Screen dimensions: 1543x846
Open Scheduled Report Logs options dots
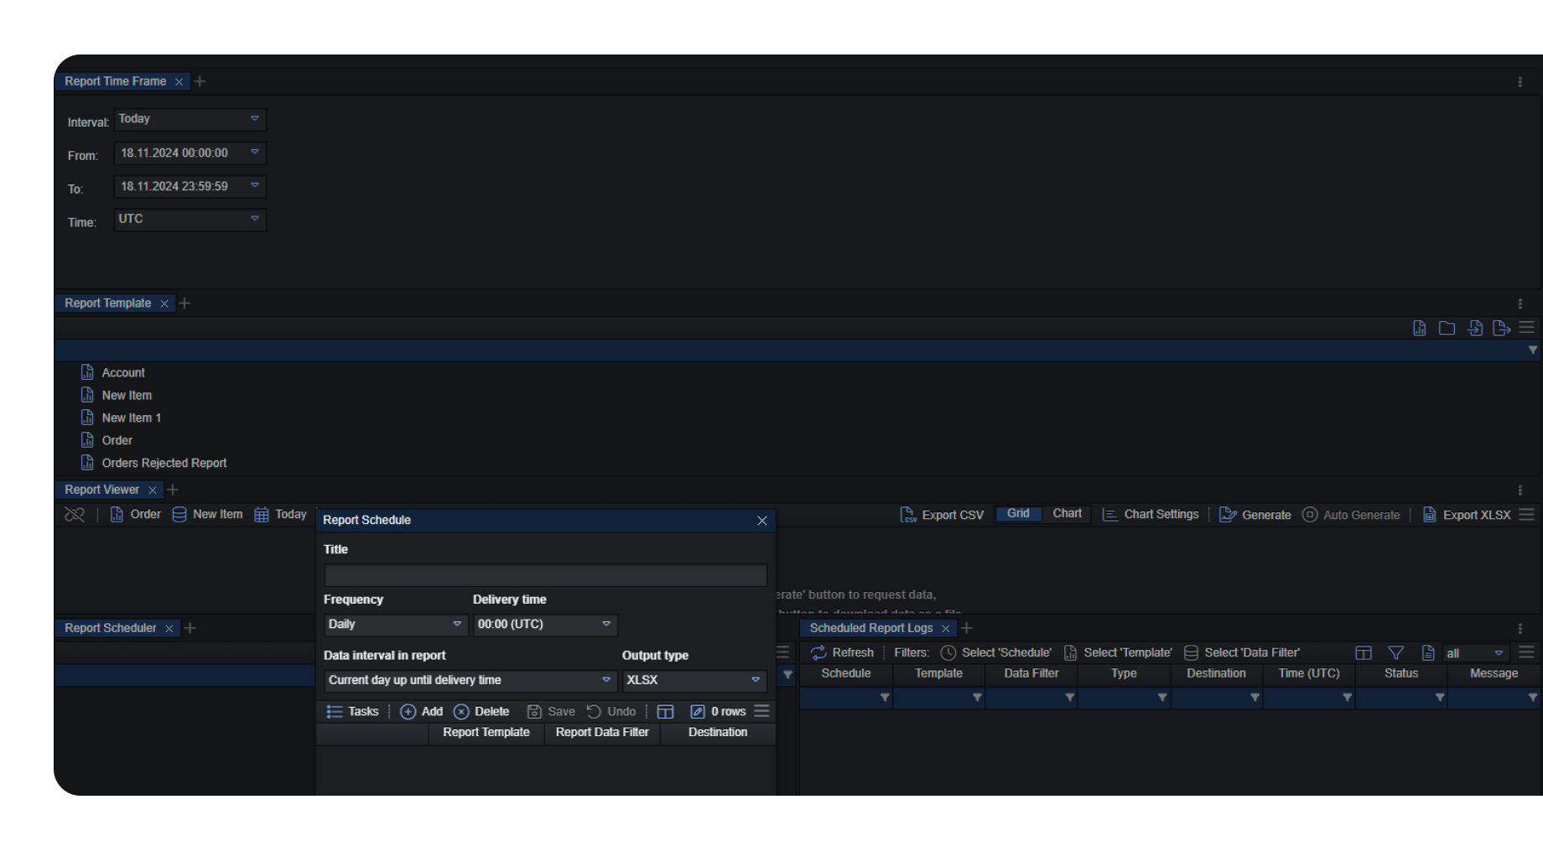(x=1520, y=628)
